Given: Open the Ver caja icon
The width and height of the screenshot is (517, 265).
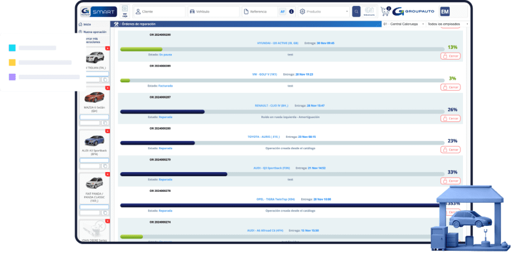Looking at the screenshot, I should click(125, 11).
